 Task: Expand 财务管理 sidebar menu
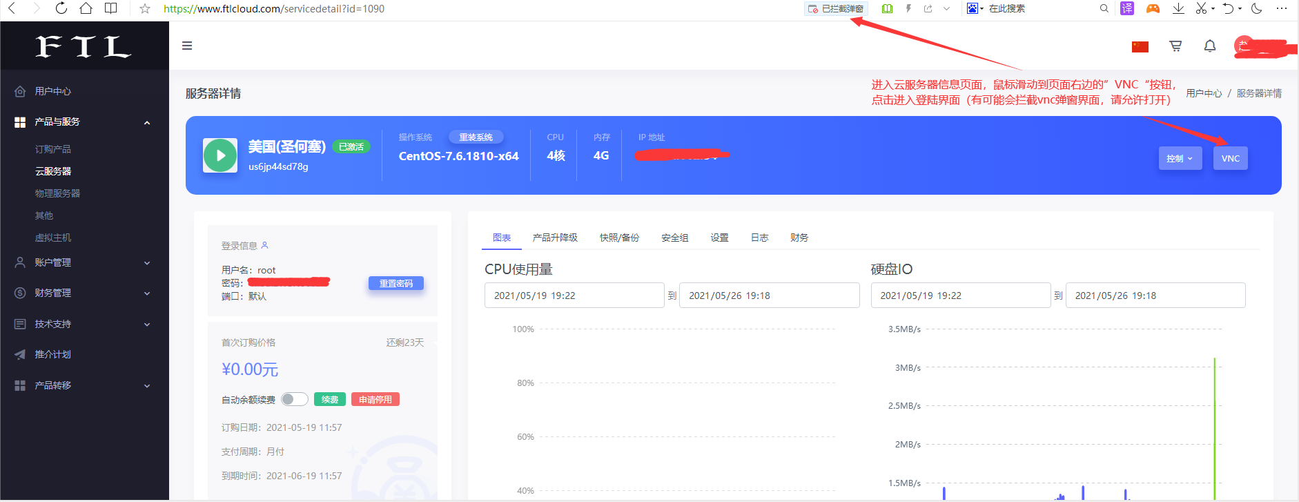[84, 293]
